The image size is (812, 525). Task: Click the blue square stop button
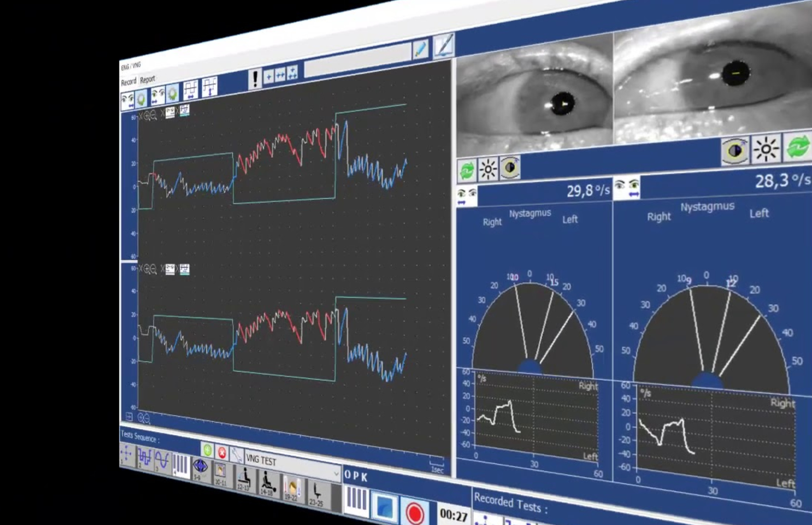[384, 506]
